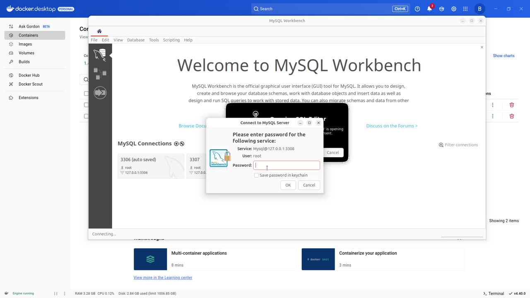Enable Save password in keychain checkbox
This screenshot has height=298, width=530.
(256, 175)
